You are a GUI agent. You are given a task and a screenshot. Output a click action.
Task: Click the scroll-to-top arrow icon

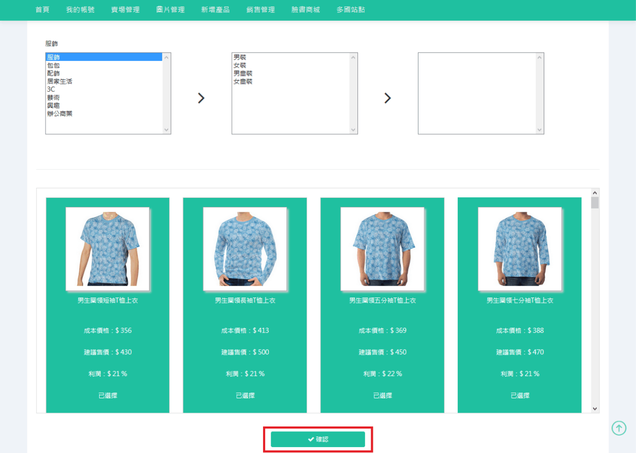tap(618, 428)
